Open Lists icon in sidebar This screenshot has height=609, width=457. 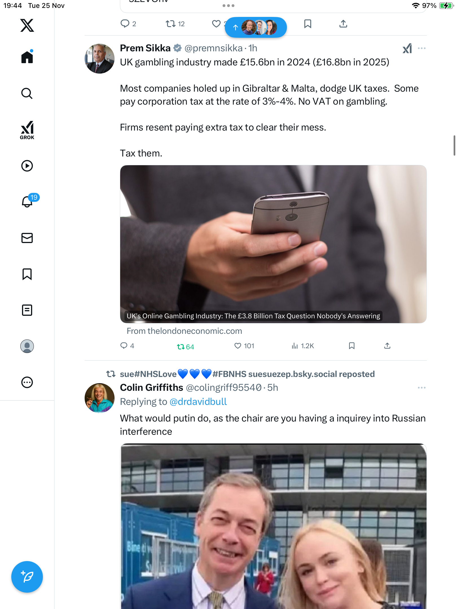[x=27, y=310]
